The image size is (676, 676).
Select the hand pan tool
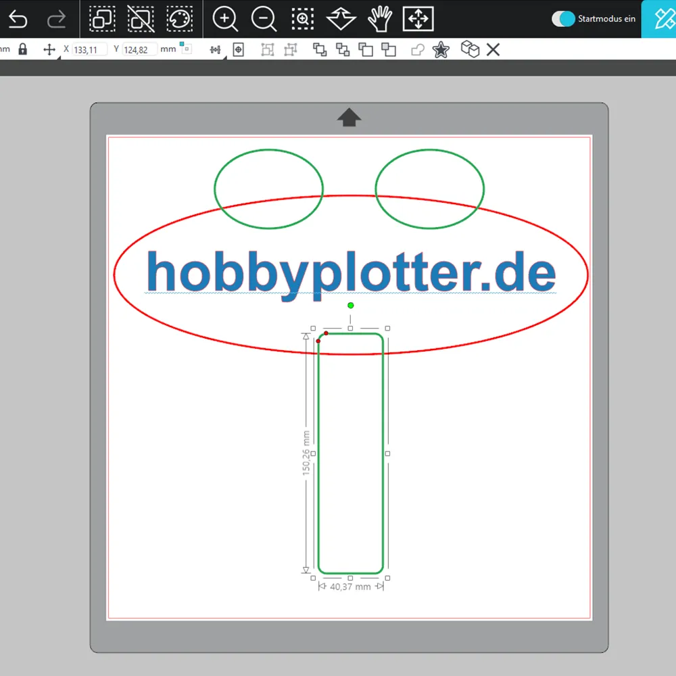pyautogui.click(x=380, y=19)
